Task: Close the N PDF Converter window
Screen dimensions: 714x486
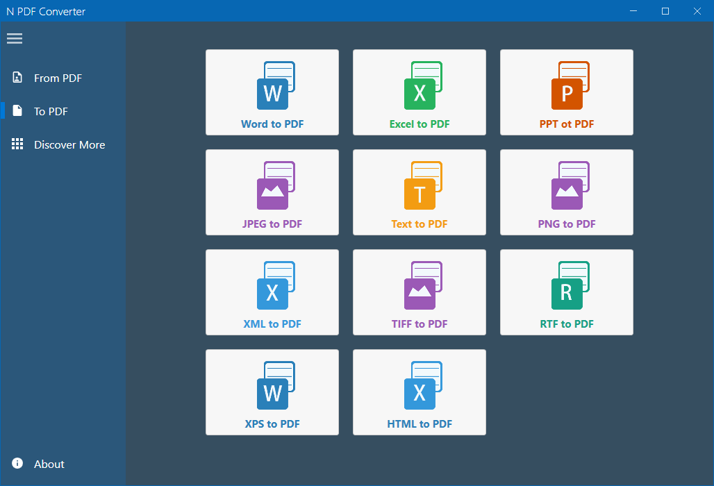Action: [x=697, y=11]
